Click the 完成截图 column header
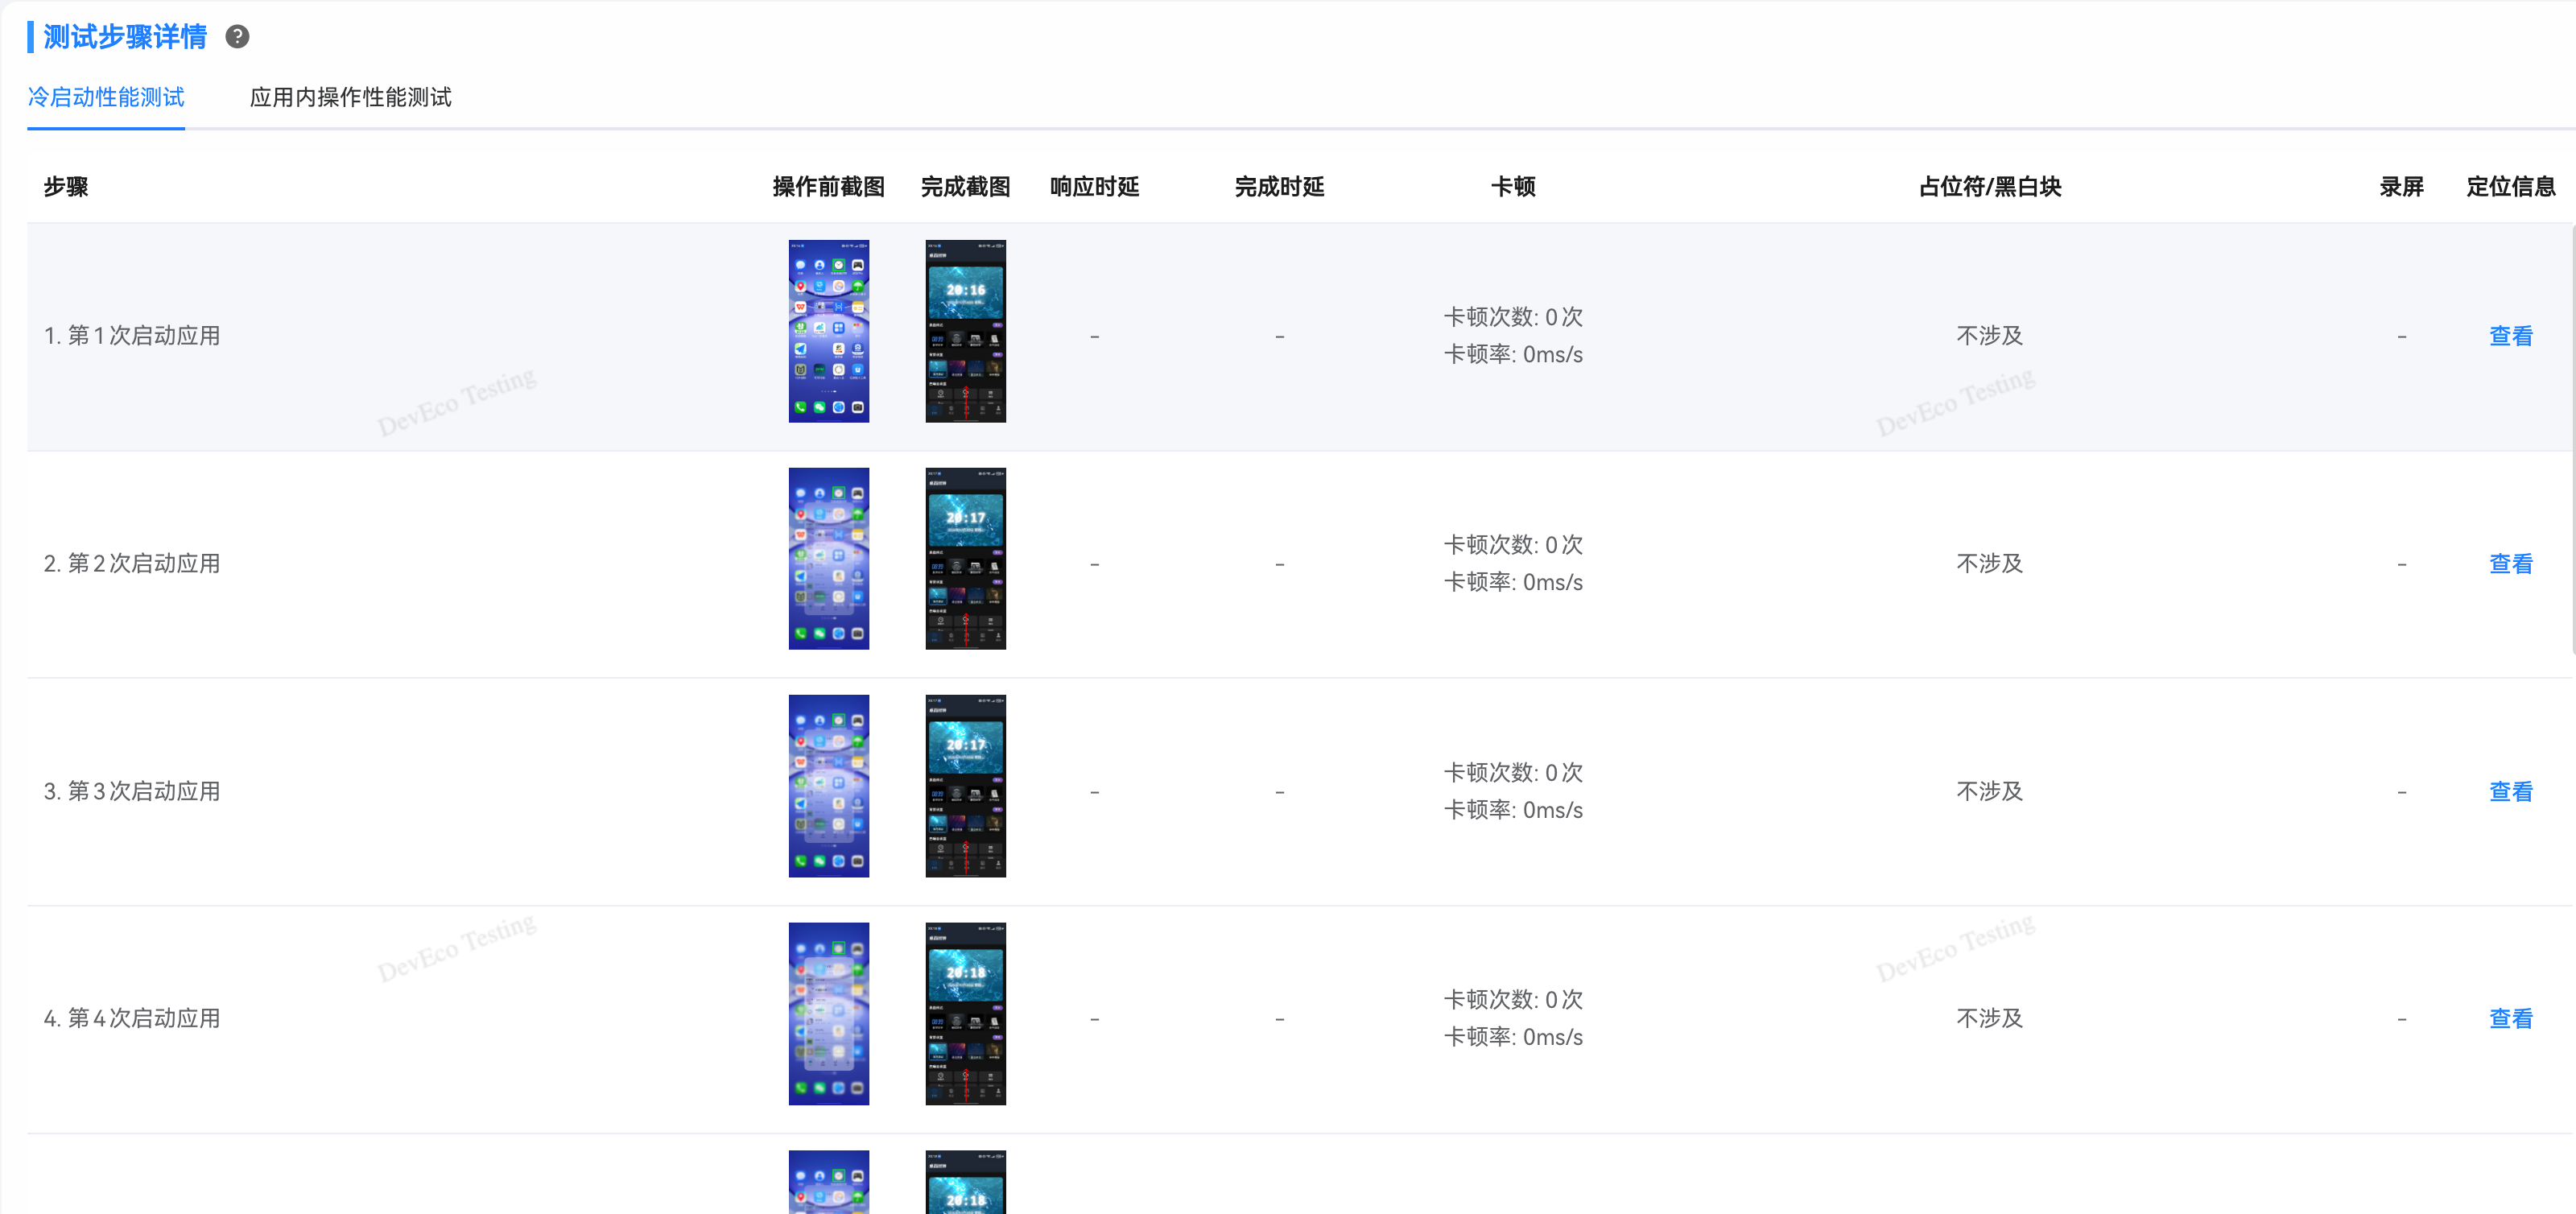Image resolution: width=2576 pixels, height=1214 pixels. [x=966, y=187]
